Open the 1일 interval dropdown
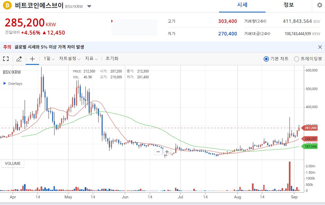This screenshot has height=205, width=325. [49, 59]
